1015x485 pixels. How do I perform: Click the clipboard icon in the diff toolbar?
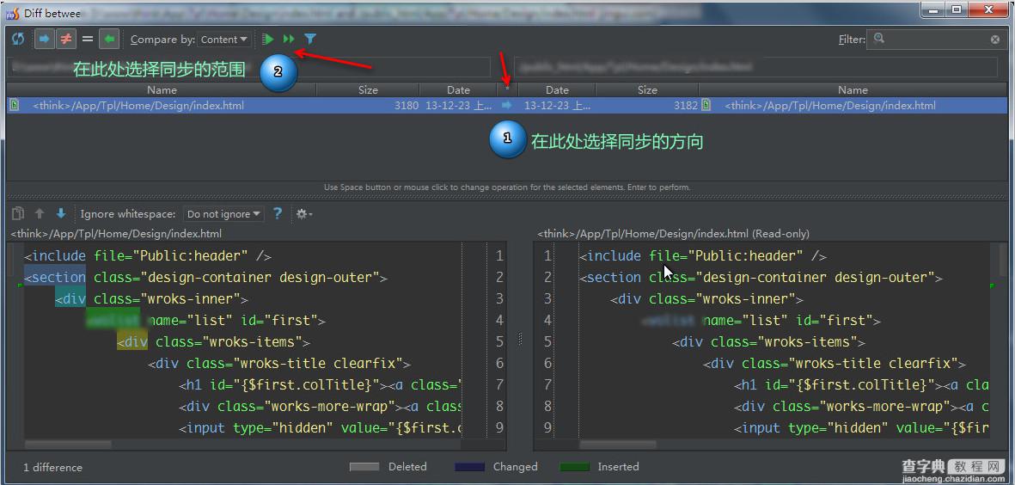tap(19, 213)
